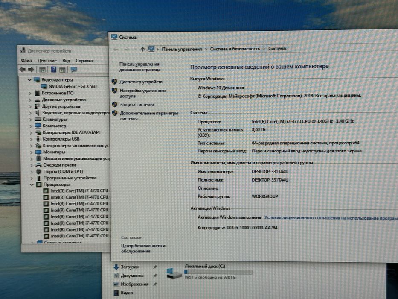Open the Диспетчер устройств sidebar link

click(x=141, y=82)
